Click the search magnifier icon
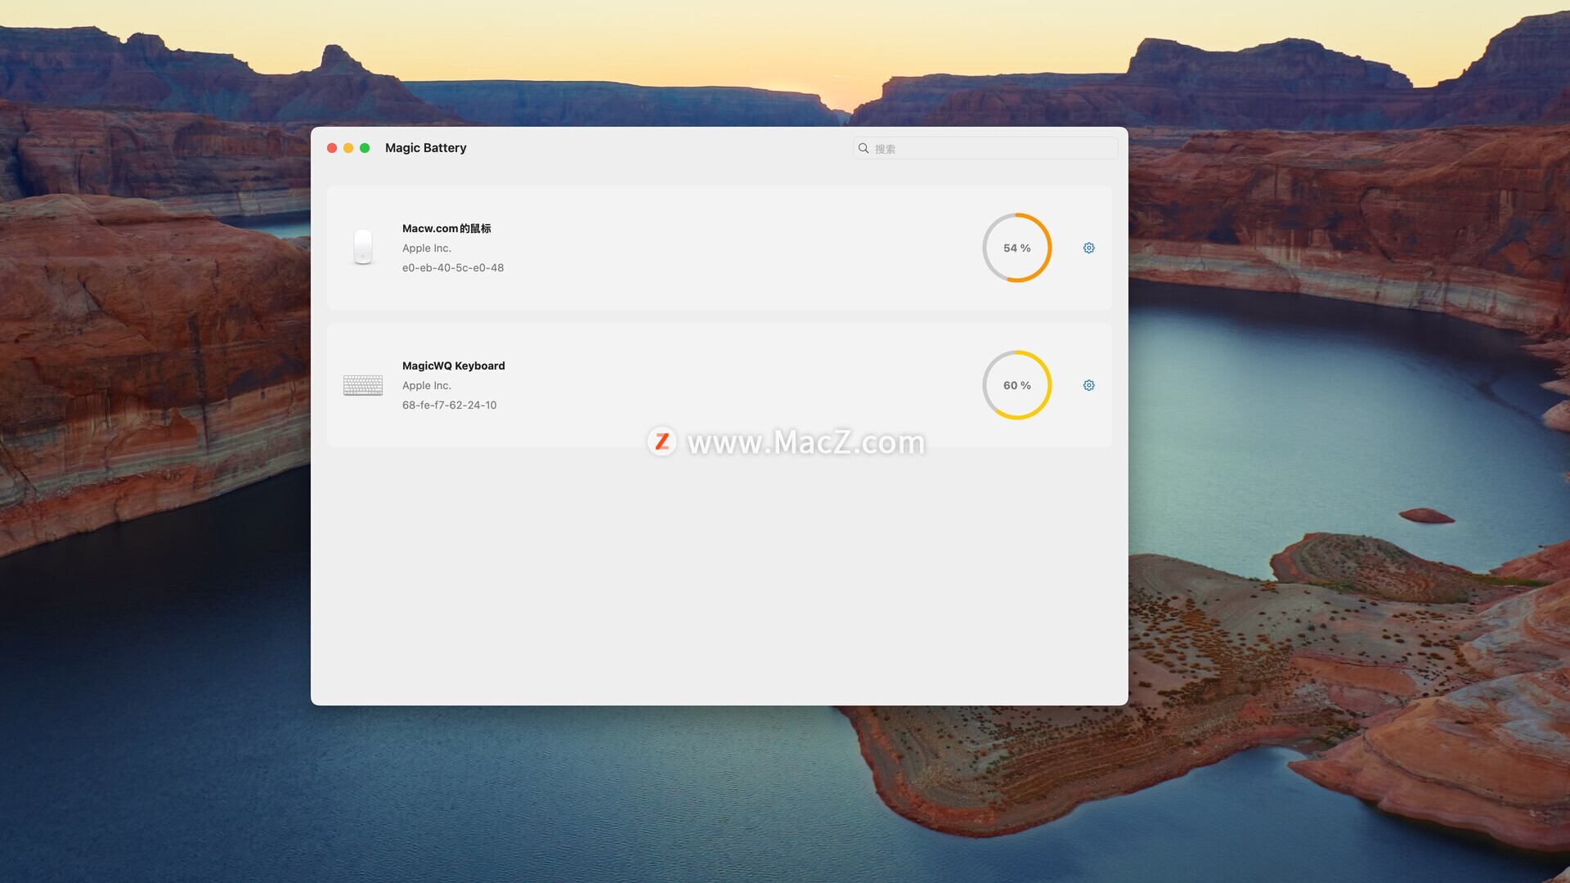 click(x=863, y=148)
